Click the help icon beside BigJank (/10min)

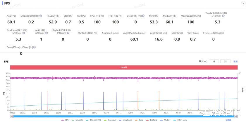pos(68,33)
